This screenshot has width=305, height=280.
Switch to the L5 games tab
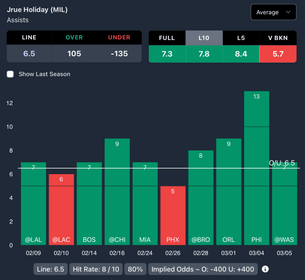[x=241, y=38]
